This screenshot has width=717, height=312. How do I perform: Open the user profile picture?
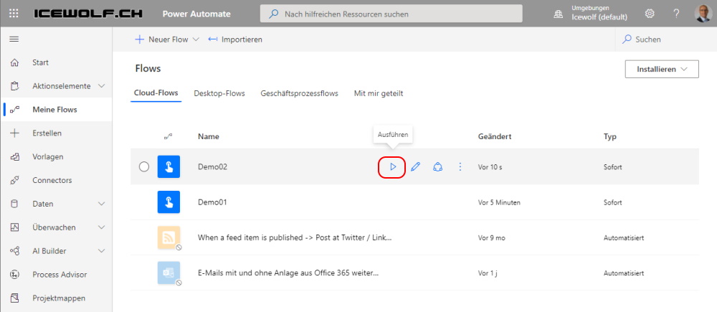click(x=703, y=14)
